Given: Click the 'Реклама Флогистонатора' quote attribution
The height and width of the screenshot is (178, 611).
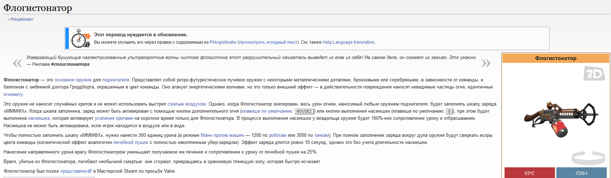Looking at the screenshot, I should tap(61, 64).
